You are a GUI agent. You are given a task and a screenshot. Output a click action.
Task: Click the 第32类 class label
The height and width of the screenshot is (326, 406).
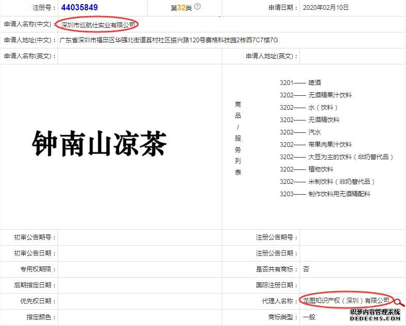tap(181, 8)
